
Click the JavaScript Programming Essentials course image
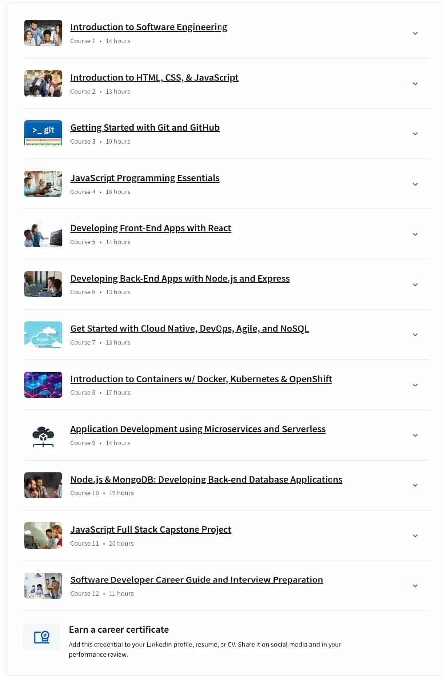43,184
